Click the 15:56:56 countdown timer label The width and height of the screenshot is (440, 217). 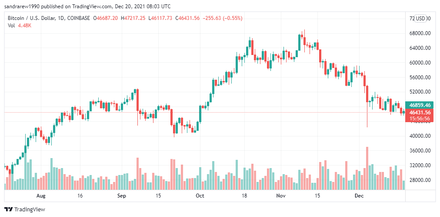[420, 119]
